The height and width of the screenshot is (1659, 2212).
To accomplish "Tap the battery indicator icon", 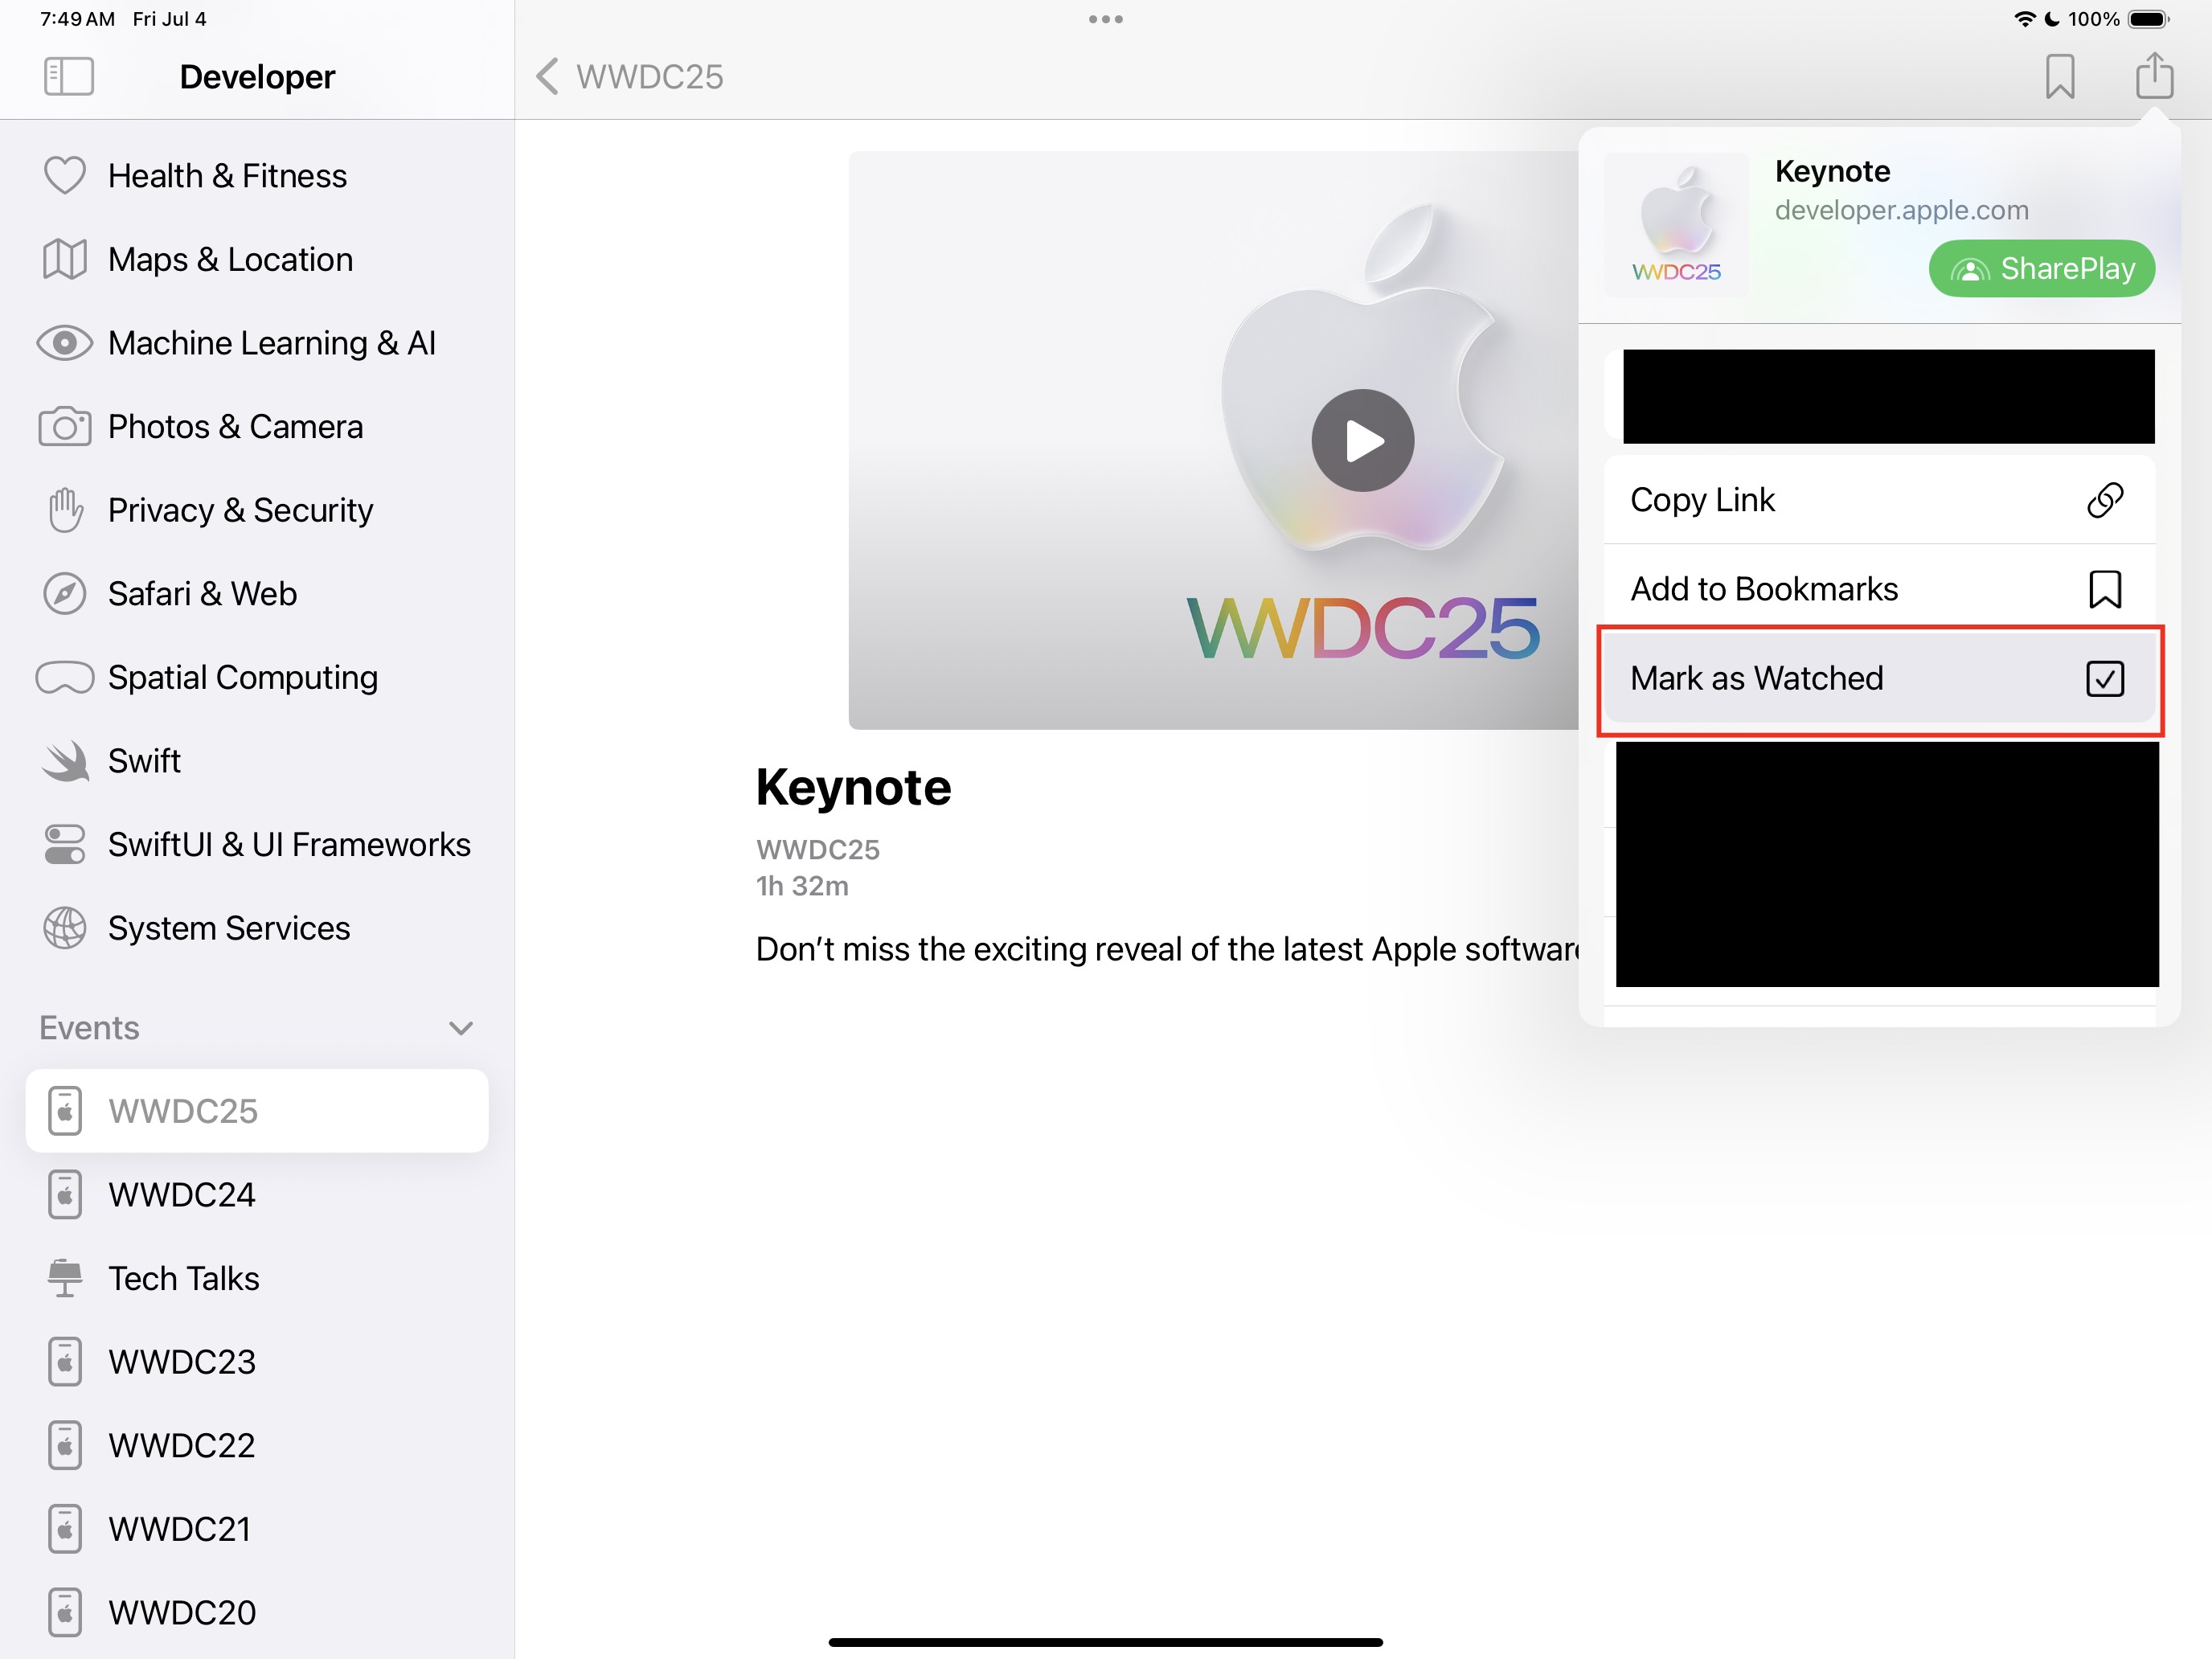I will coord(2149,18).
